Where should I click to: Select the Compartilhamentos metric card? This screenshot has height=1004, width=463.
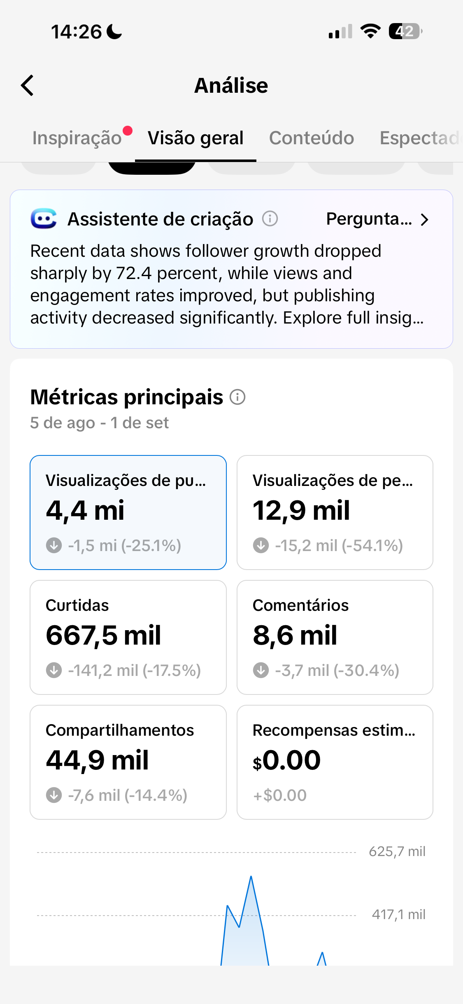pyautogui.click(x=128, y=762)
